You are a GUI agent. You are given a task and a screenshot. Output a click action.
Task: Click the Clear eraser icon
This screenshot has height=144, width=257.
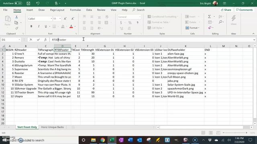pos(210,28)
